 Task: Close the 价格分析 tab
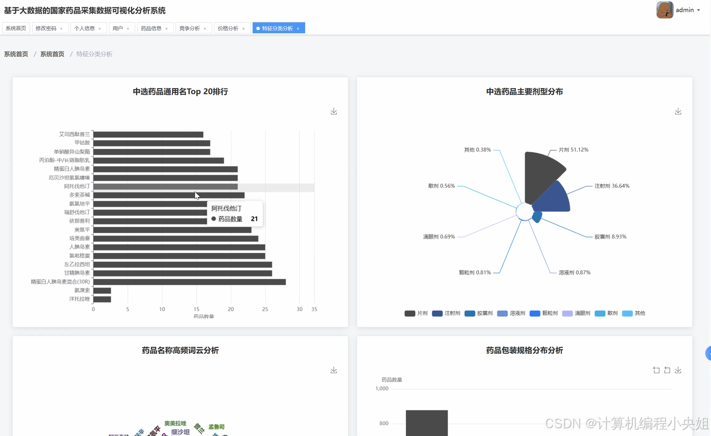point(243,29)
